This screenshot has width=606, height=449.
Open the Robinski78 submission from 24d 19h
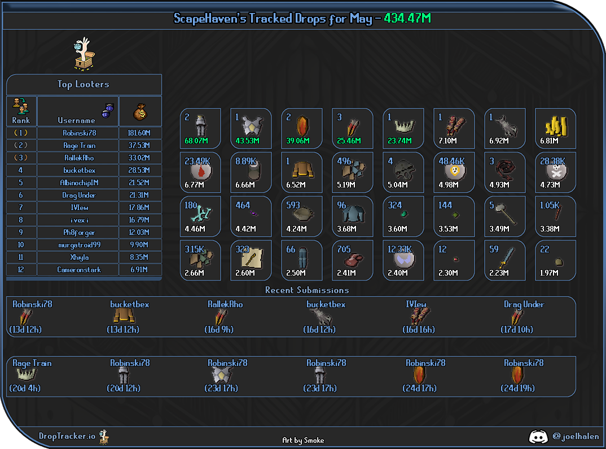[523, 376]
